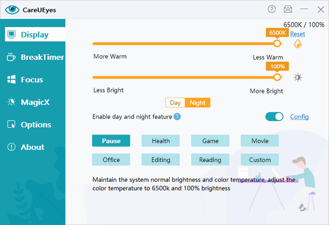Click the sun-moon icon beside MagicX
The height and width of the screenshot is (225, 329).
coord(11,102)
